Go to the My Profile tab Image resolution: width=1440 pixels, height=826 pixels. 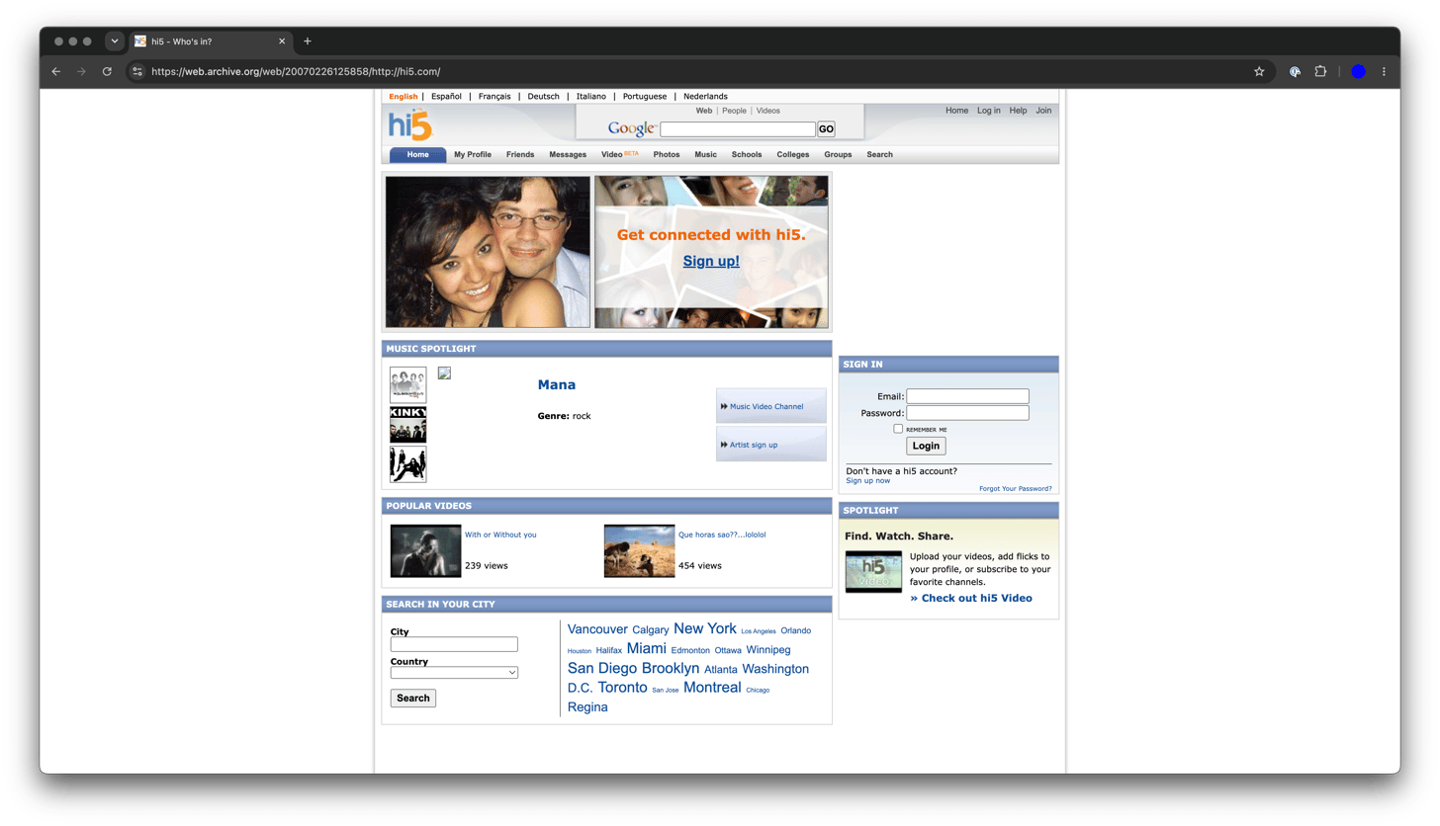point(473,155)
